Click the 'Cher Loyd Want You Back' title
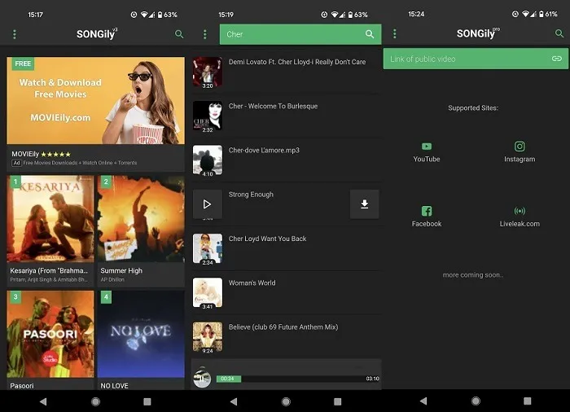Viewport: 570px width, 412px height. 267,239
